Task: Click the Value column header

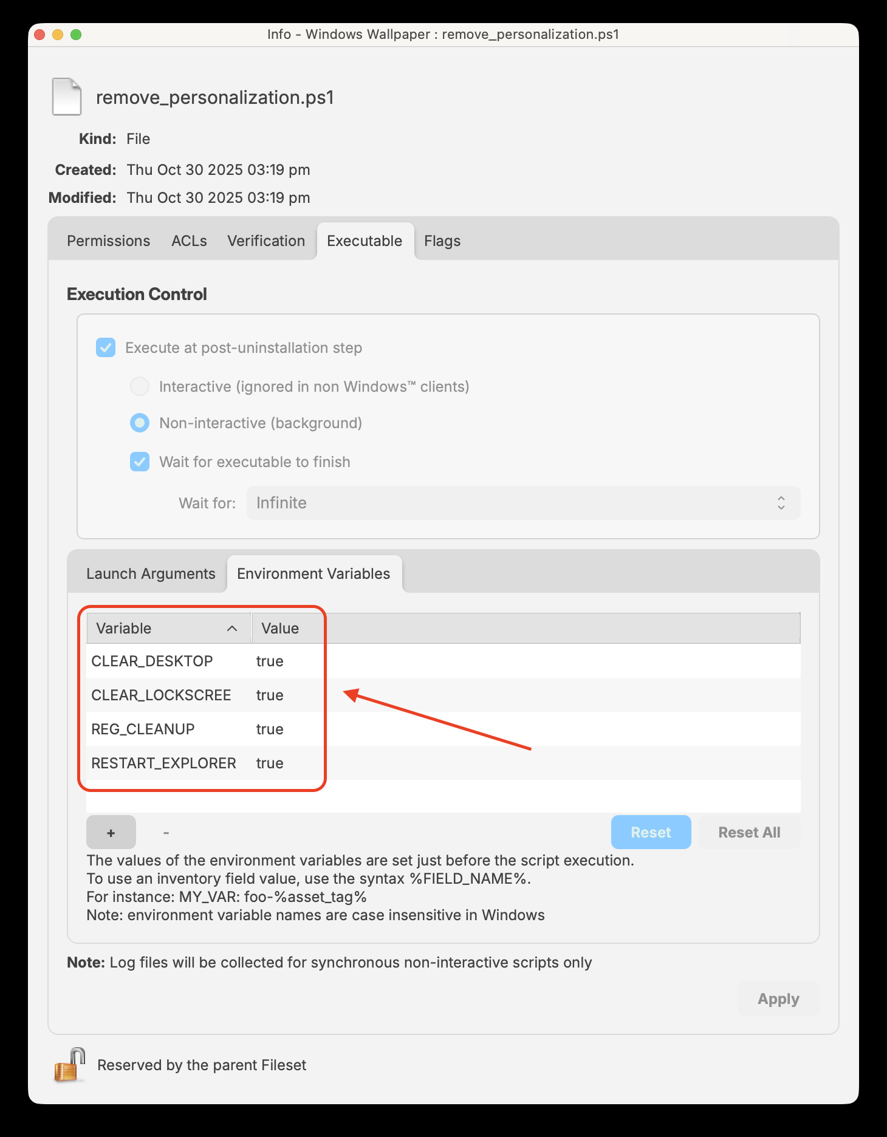Action: click(x=280, y=629)
